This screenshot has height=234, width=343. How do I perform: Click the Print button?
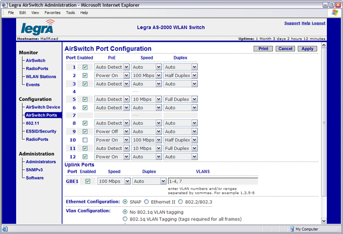pos(263,49)
